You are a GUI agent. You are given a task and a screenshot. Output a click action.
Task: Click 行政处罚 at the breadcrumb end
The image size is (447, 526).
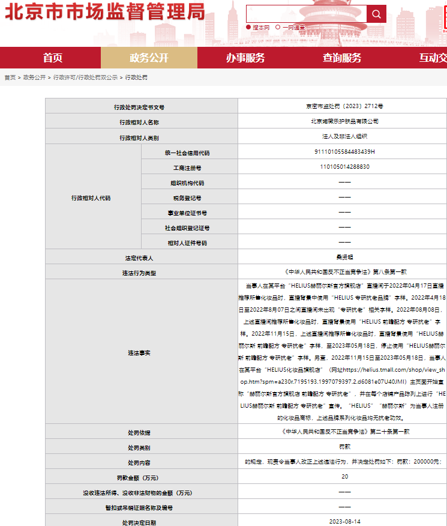pos(136,77)
